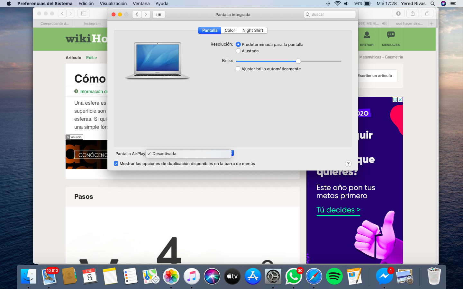Screen dimensions: 463x289
Task: Open Calendar in the Dock
Action: tap(90, 276)
